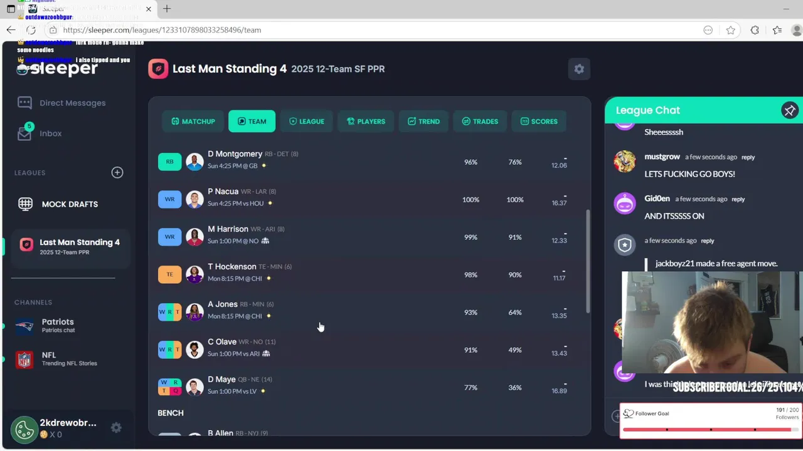803x451 pixels.
Task: Click RB slot badge for D Montgomery
Action: 169,162
